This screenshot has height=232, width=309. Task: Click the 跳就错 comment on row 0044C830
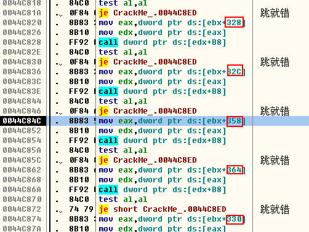point(275,62)
